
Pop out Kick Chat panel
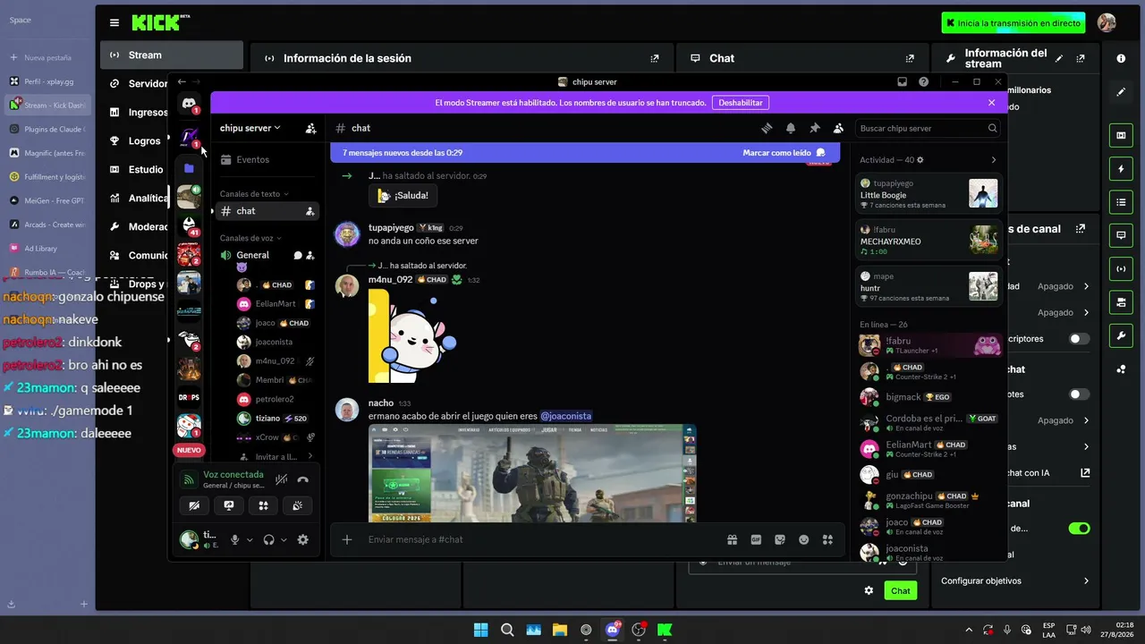(x=911, y=58)
